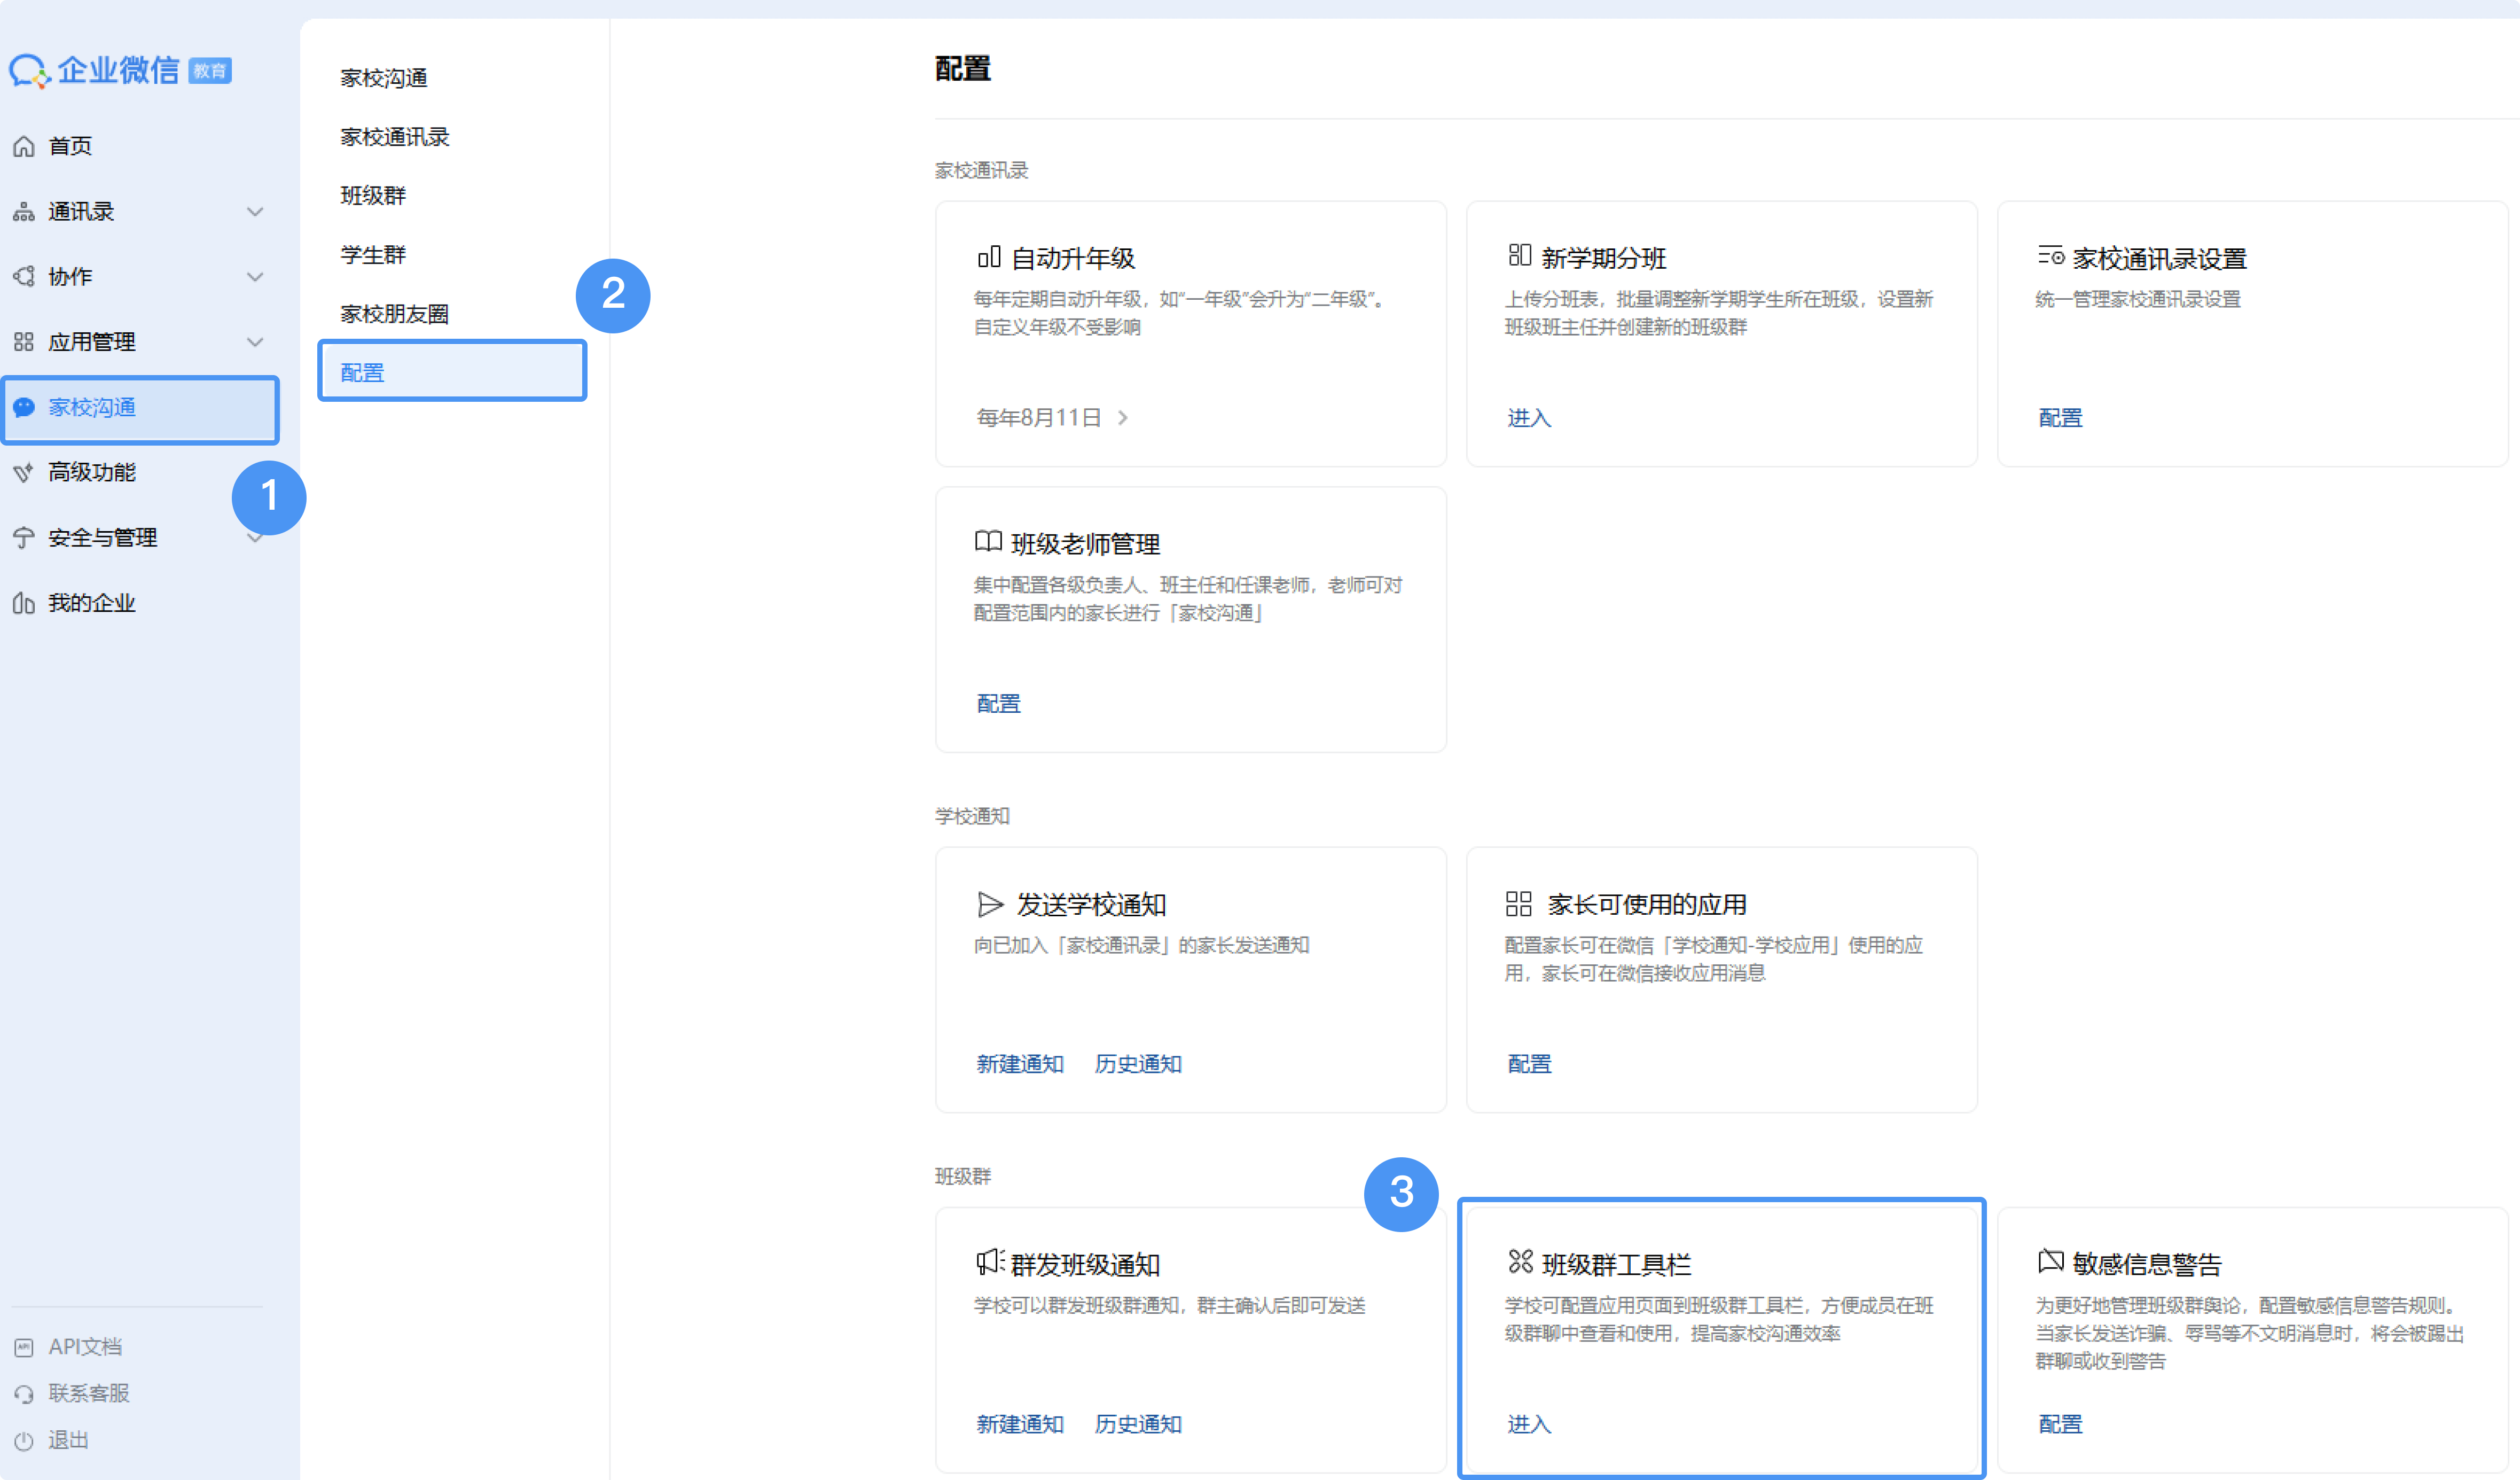Select the 配置 submenu item
2520x1480 pixels.
coord(452,372)
